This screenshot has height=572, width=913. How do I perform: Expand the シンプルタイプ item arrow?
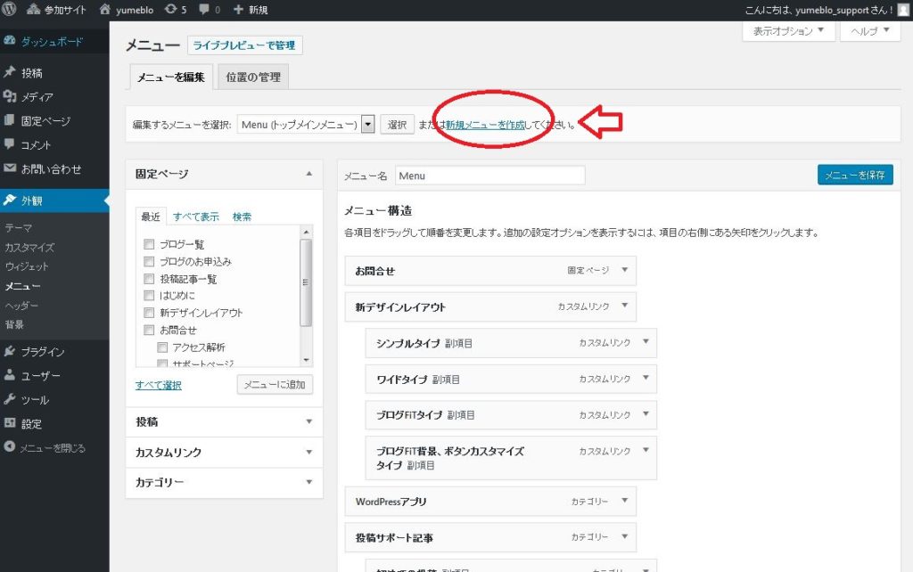[x=646, y=342]
